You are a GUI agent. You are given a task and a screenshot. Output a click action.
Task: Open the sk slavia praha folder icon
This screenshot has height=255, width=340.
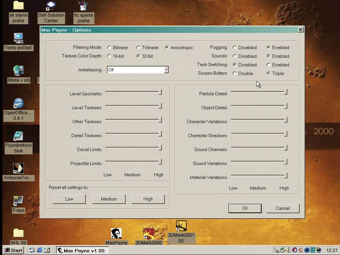tap(18, 5)
